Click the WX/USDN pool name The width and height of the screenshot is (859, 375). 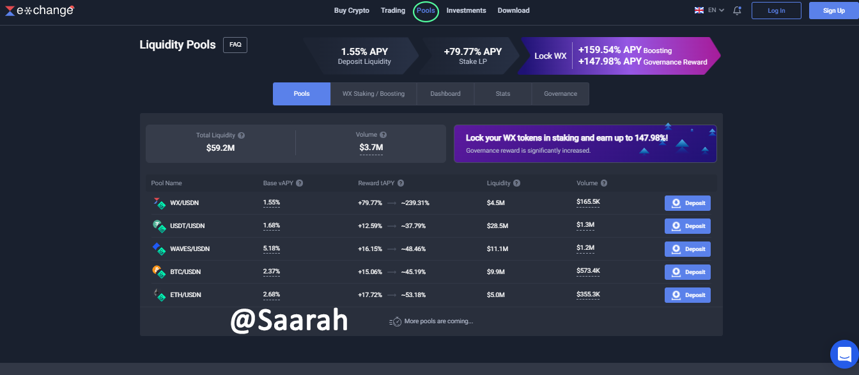[x=184, y=203]
